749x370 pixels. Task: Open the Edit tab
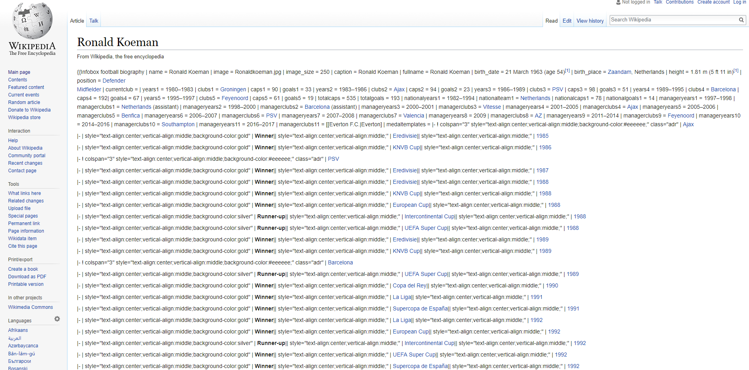[x=567, y=21]
